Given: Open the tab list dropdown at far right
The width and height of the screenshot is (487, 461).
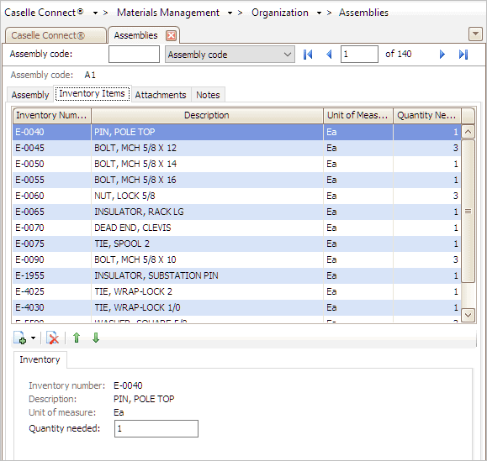Looking at the screenshot, I should (x=475, y=34).
